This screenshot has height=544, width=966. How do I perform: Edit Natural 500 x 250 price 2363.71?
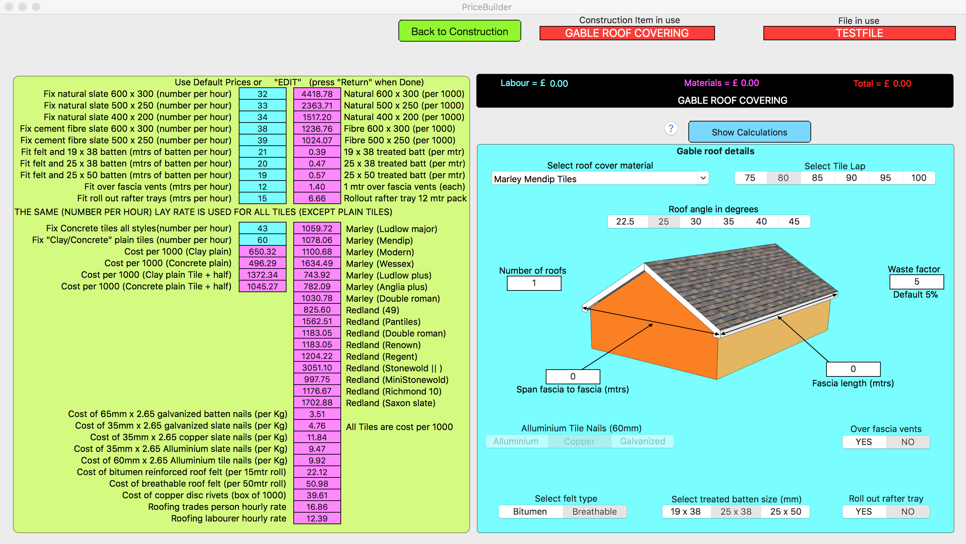click(x=317, y=105)
